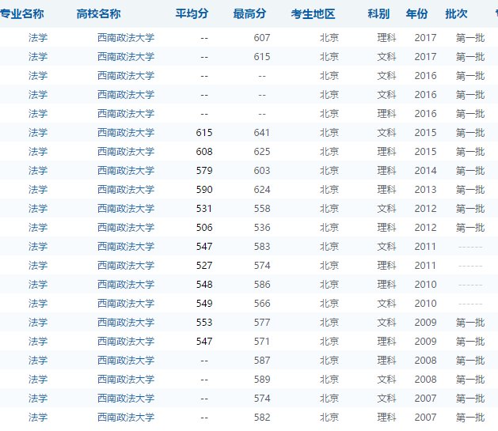Click the 考生地区 column header
The height and width of the screenshot is (431, 498).
click(x=313, y=14)
